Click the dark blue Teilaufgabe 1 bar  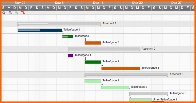(40, 30)
